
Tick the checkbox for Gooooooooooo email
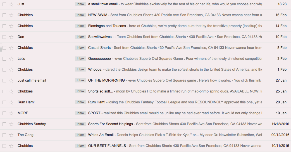coord(4,59)
